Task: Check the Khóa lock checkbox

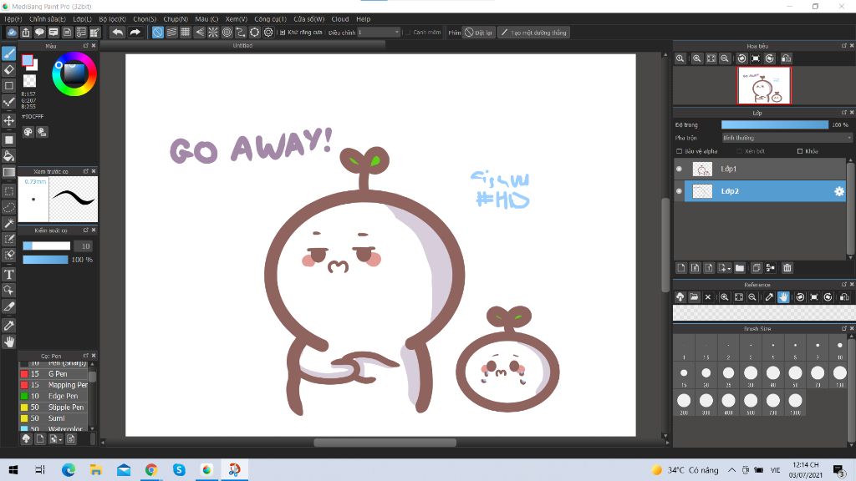Action: [800, 151]
